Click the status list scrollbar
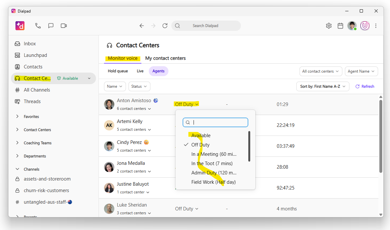 pos(249,146)
